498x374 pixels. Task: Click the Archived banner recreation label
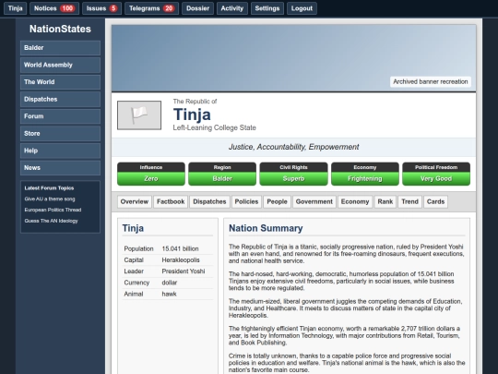click(x=431, y=82)
